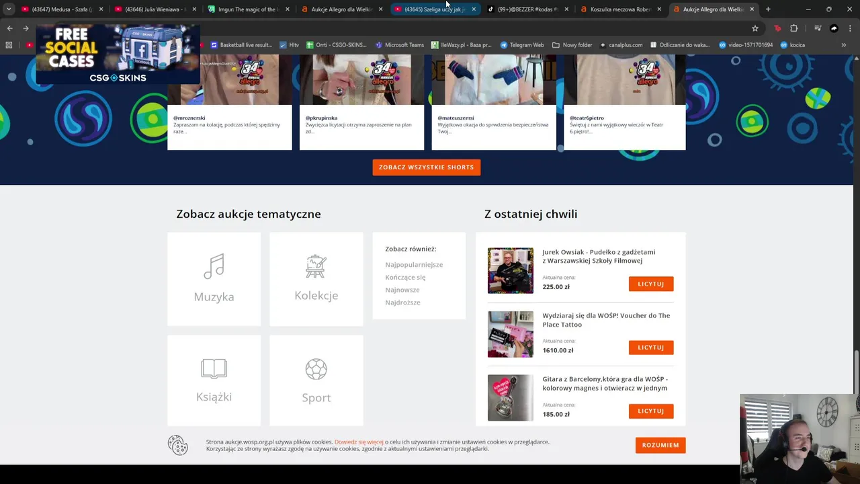The height and width of the screenshot is (484, 860).
Task: Open the red Tp extension icon
Action: [778, 28]
